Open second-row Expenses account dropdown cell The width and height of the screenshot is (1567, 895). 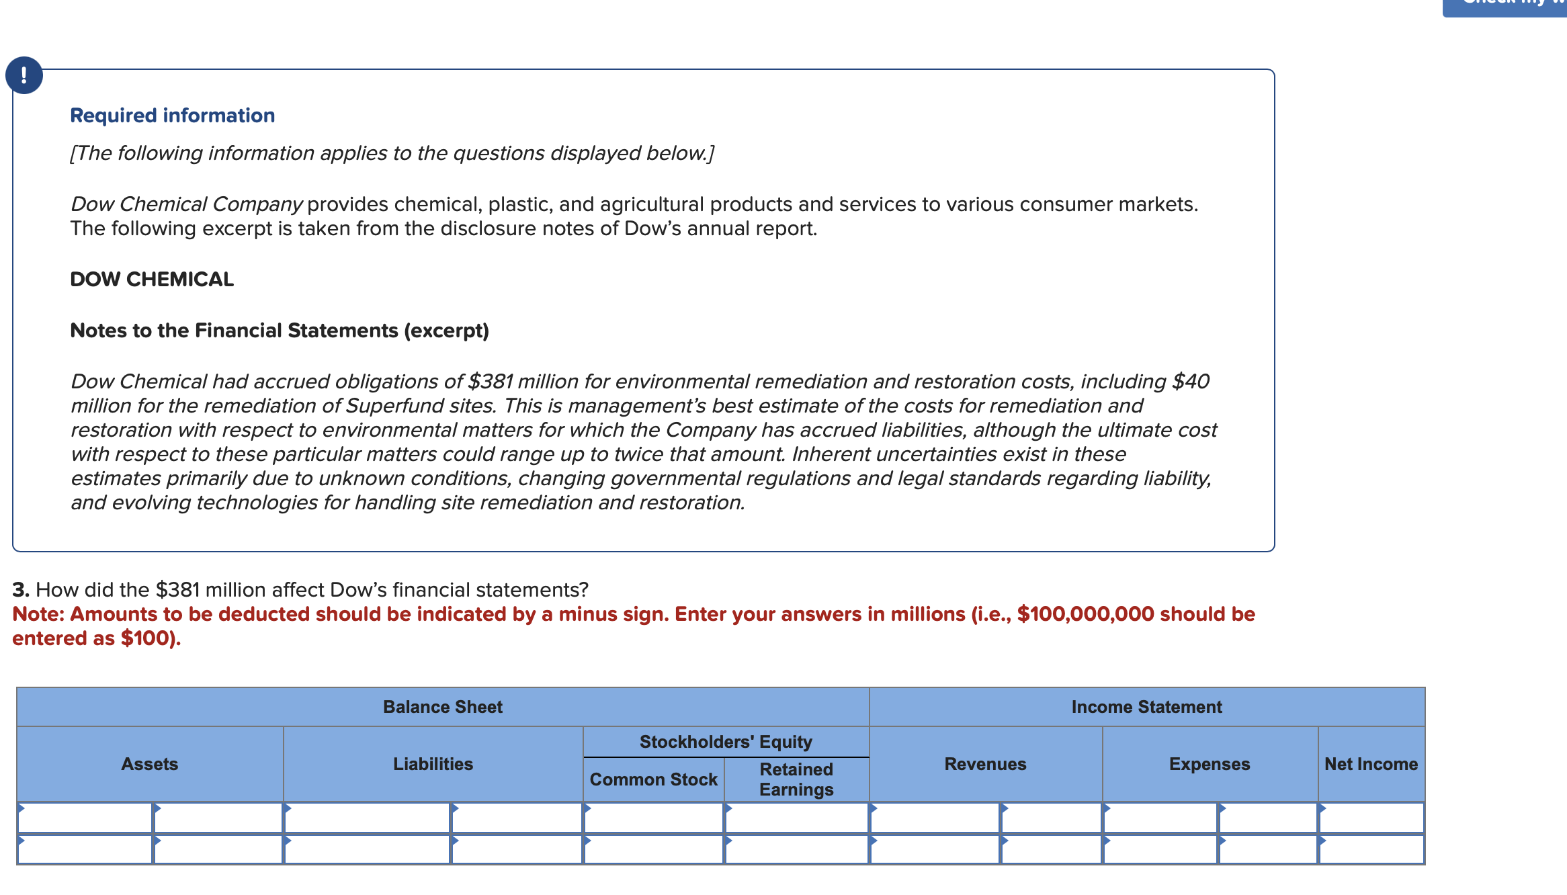pyautogui.click(x=1160, y=849)
